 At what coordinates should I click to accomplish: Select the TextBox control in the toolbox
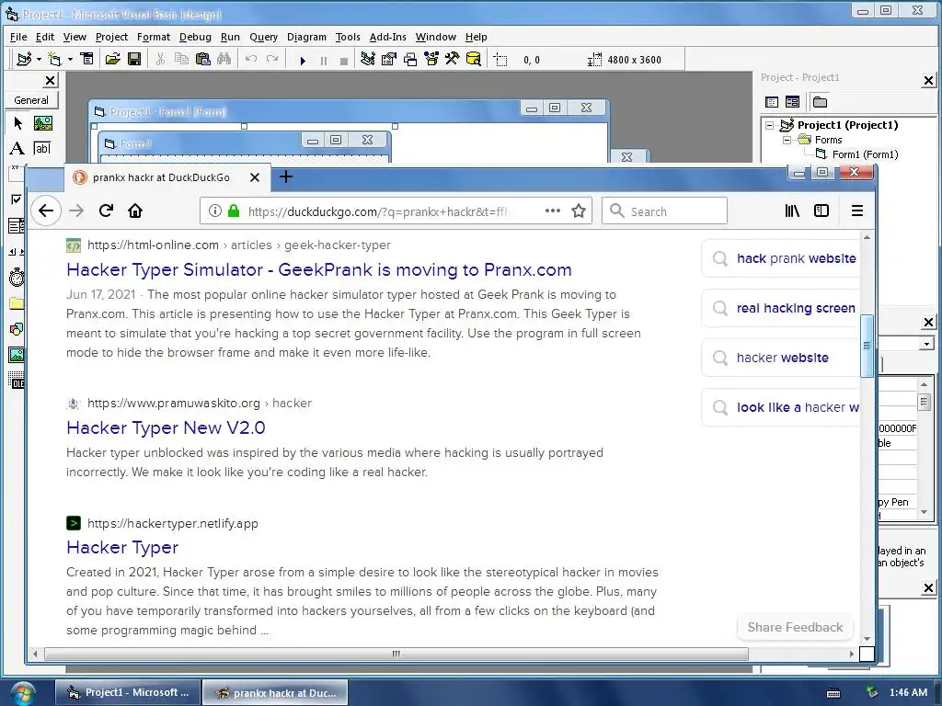[42, 148]
